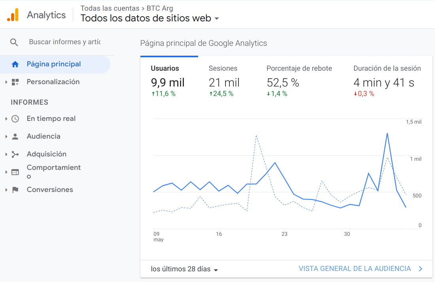The image size is (435, 282).
Task: Click the Audiencia person icon
Action: [15, 137]
